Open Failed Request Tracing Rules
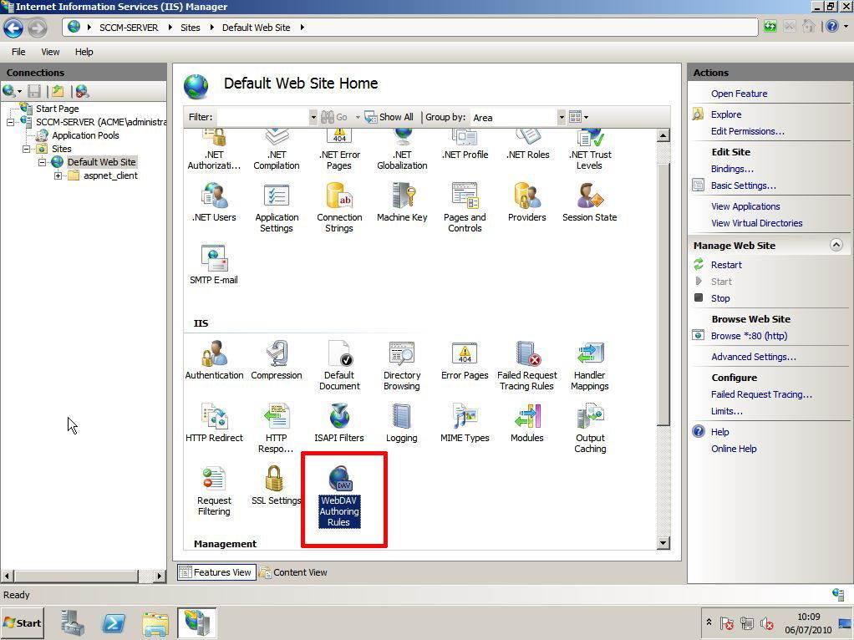The width and height of the screenshot is (854, 640). coord(526,365)
